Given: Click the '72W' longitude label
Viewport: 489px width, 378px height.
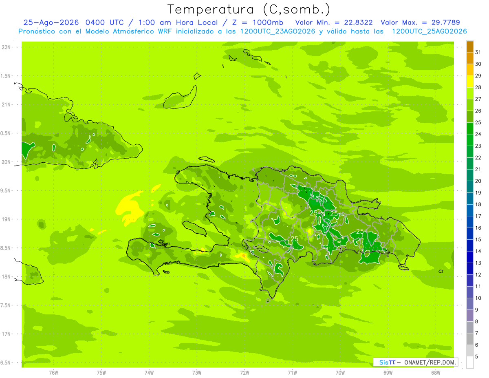Looking at the screenshot, I should 244,373.
